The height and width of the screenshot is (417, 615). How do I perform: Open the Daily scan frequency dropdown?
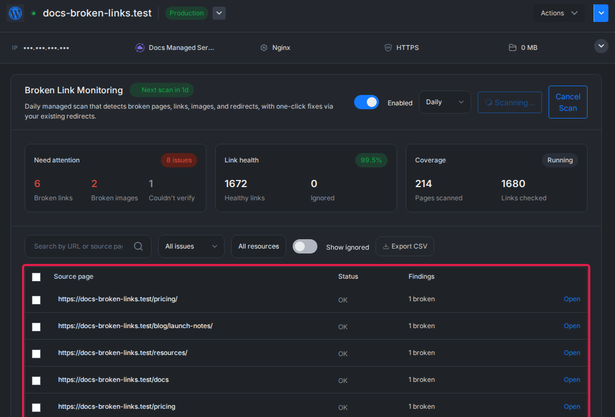pos(445,102)
